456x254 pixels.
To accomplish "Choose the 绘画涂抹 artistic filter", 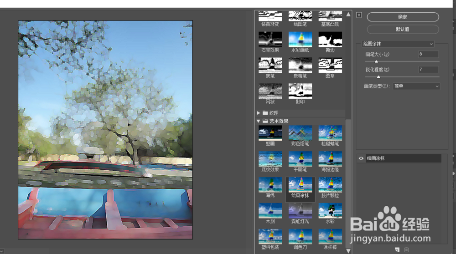I will pos(300,189).
